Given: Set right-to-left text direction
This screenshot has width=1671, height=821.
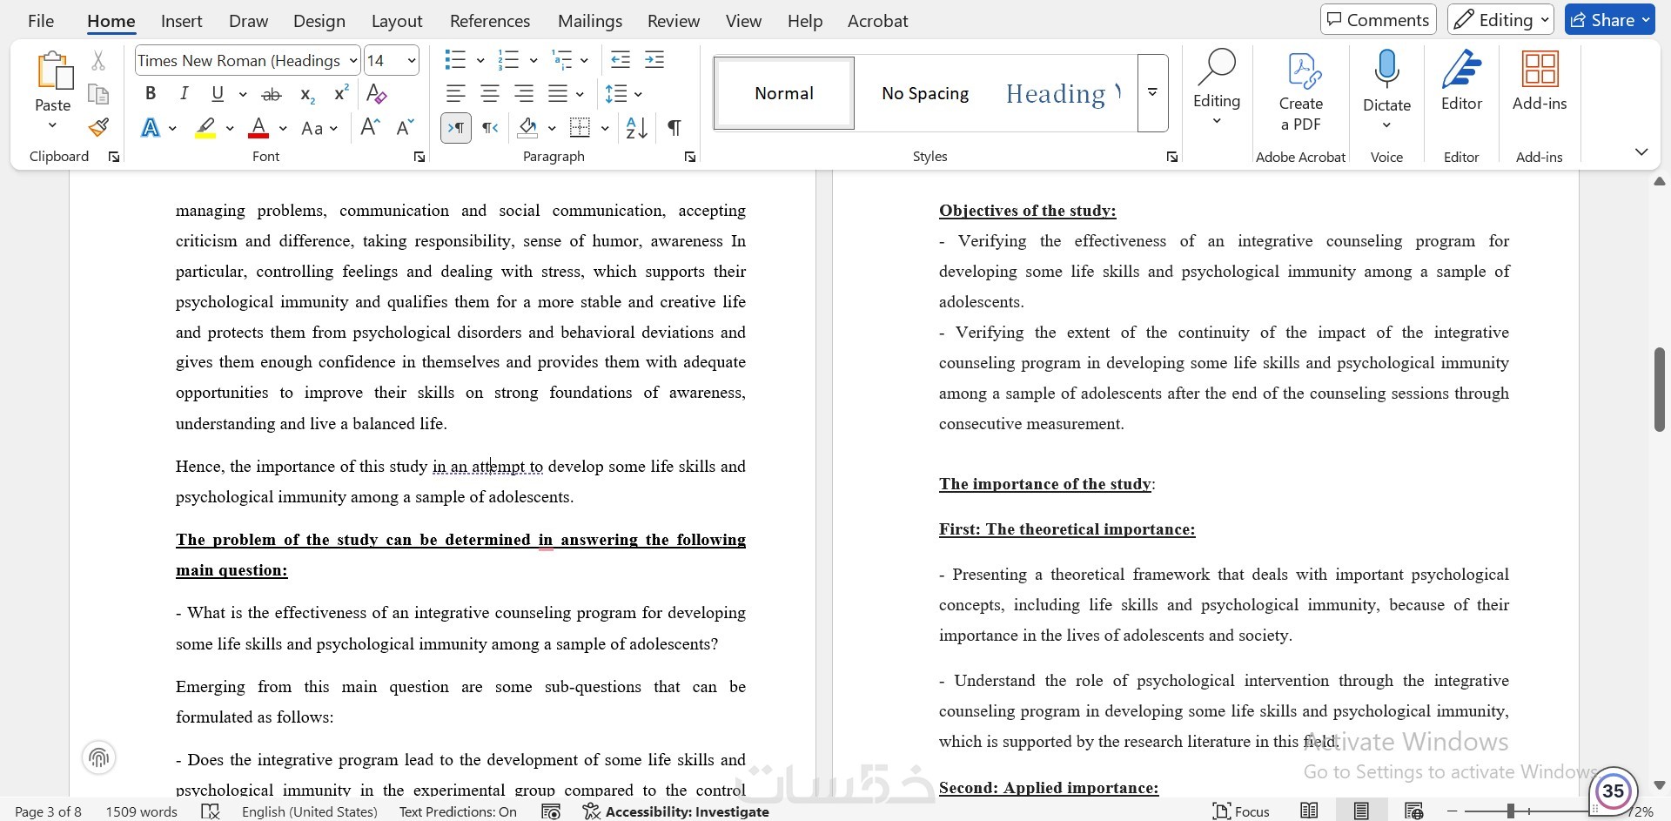Looking at the screenshot, I should (491, 128).
